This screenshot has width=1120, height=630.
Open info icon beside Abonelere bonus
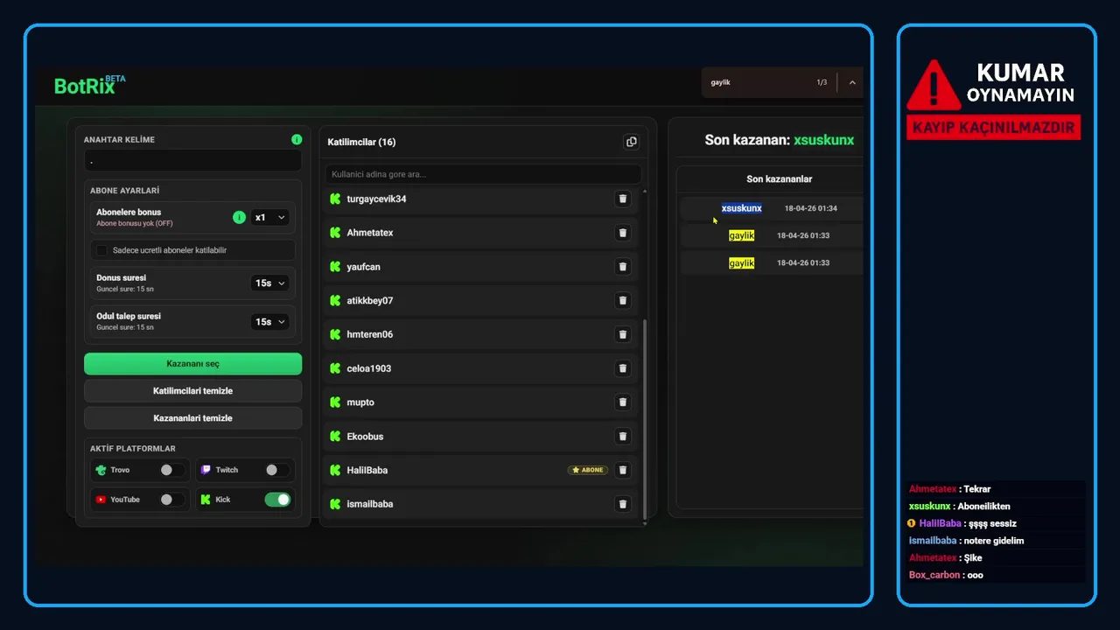click(239, 217)
